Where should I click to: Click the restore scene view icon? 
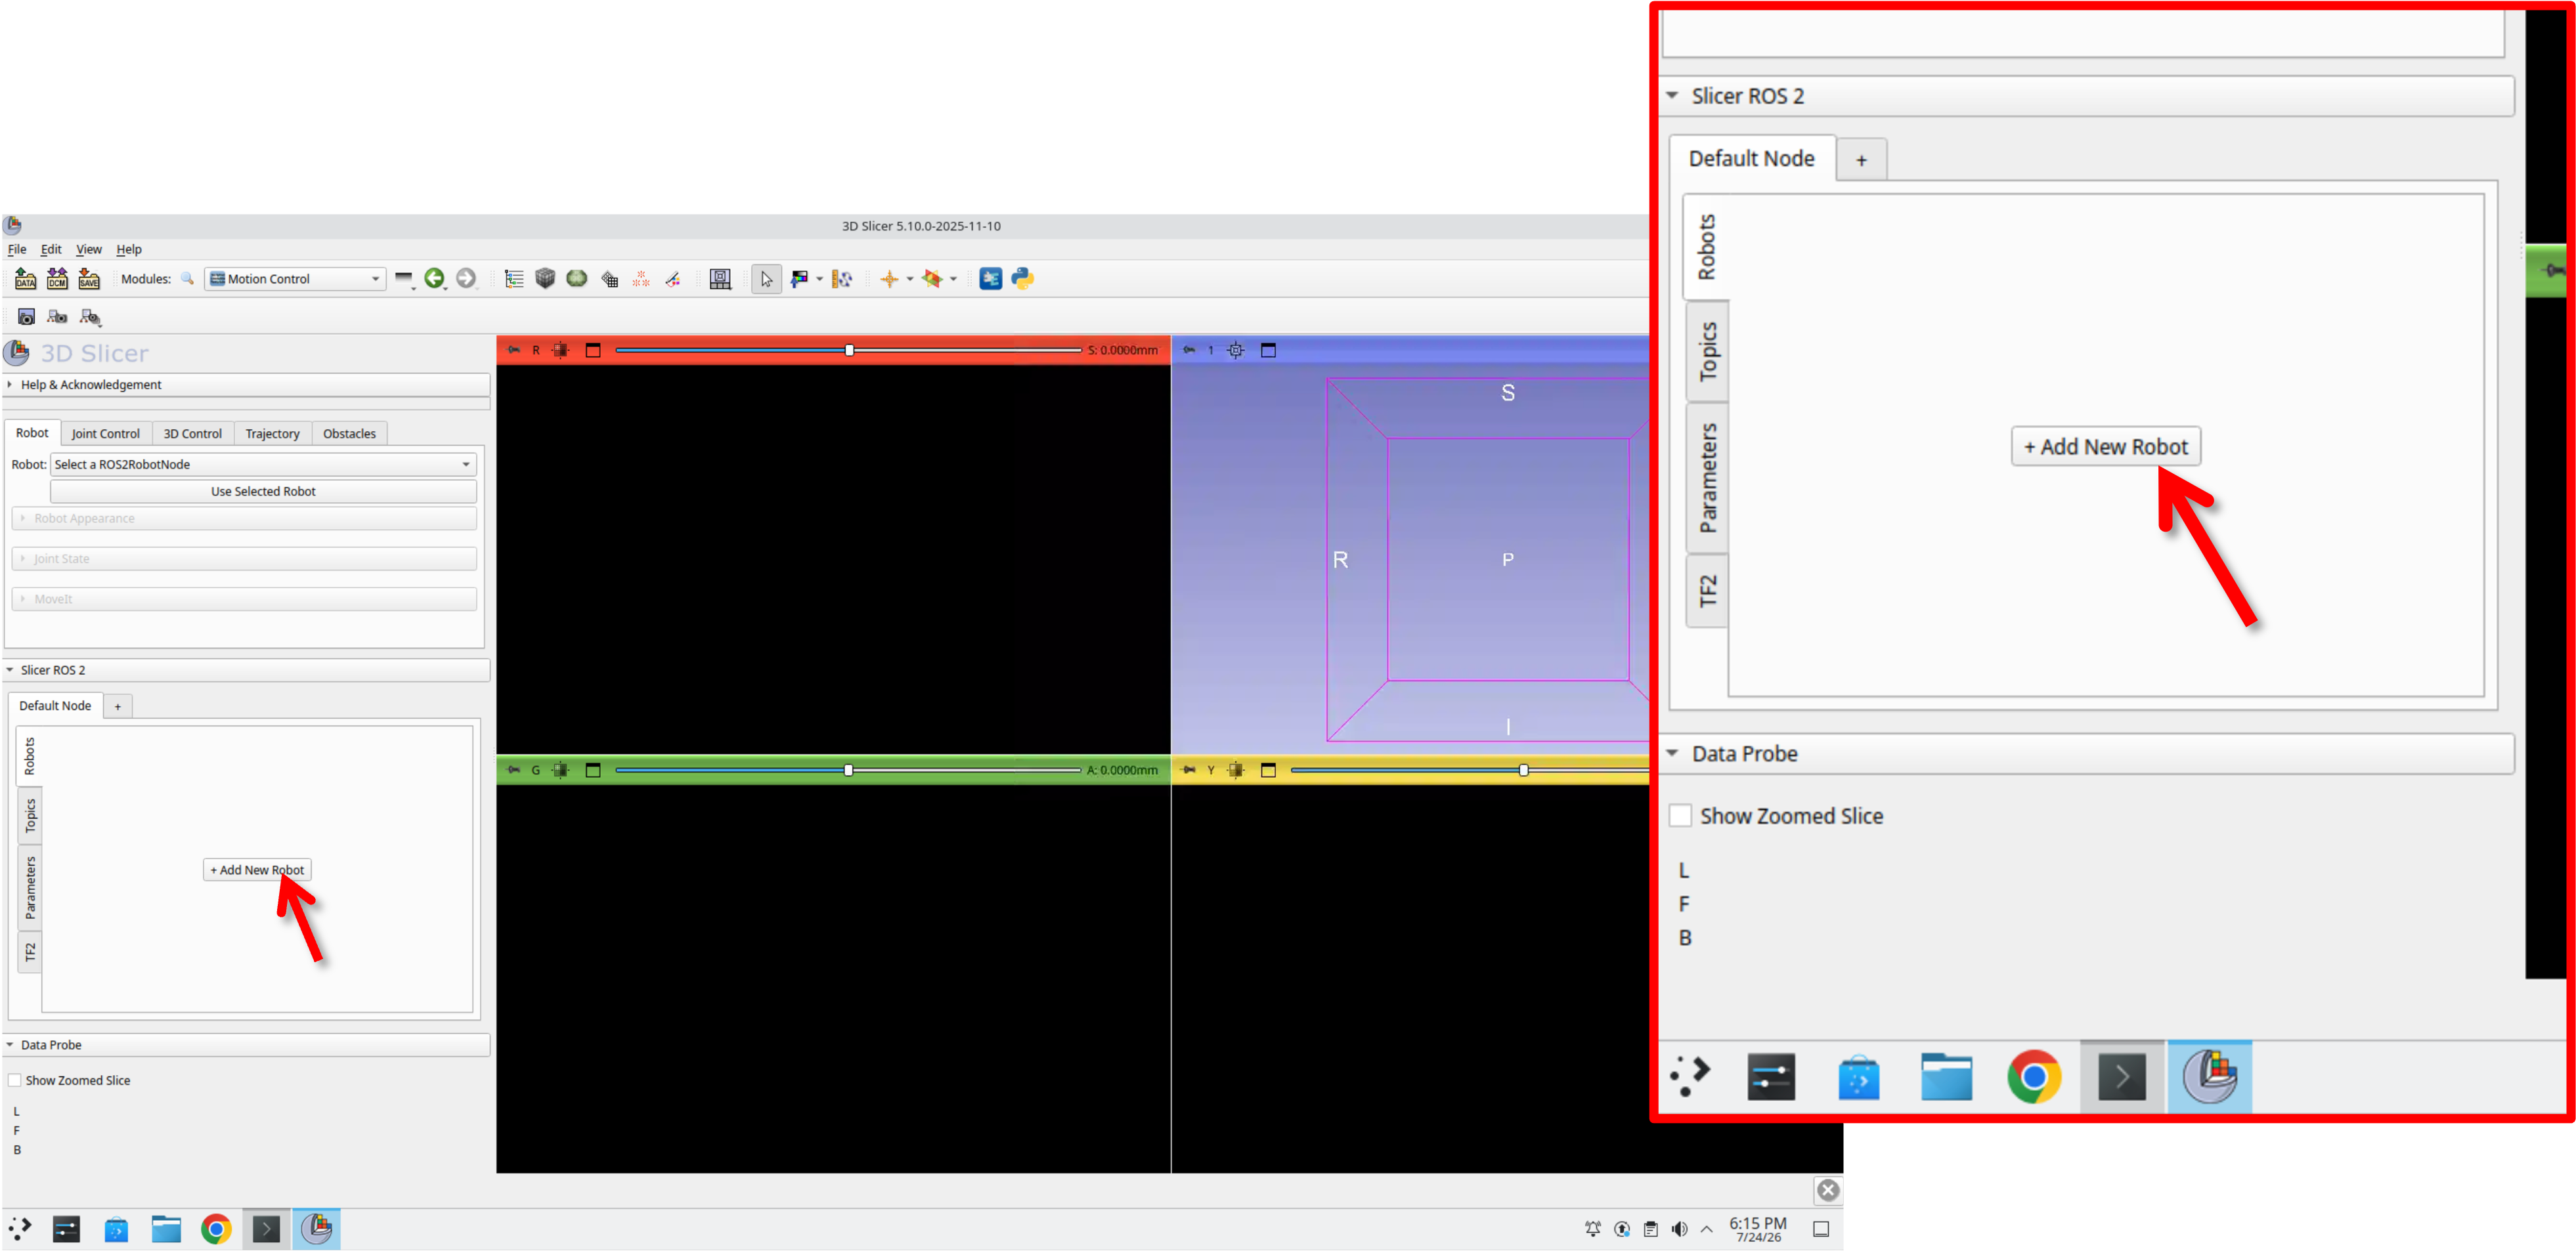(90, 317)
